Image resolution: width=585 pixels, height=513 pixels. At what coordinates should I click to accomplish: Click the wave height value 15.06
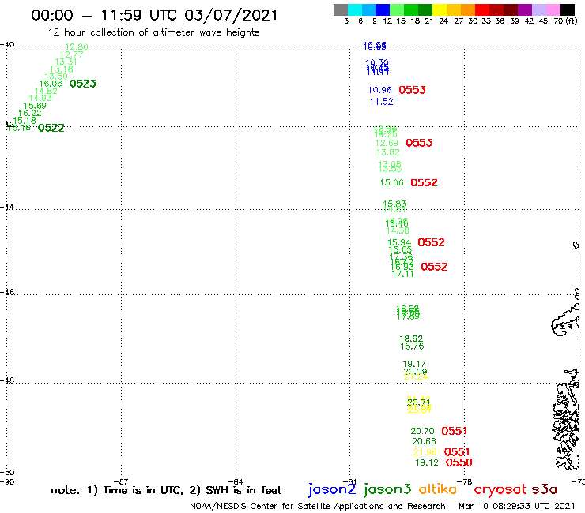[x=392, y=182]
